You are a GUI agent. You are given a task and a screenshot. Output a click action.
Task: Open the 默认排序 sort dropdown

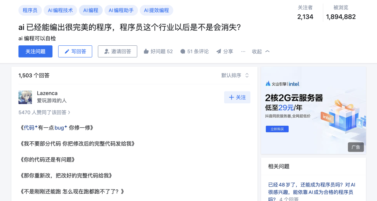pos(235,75)
